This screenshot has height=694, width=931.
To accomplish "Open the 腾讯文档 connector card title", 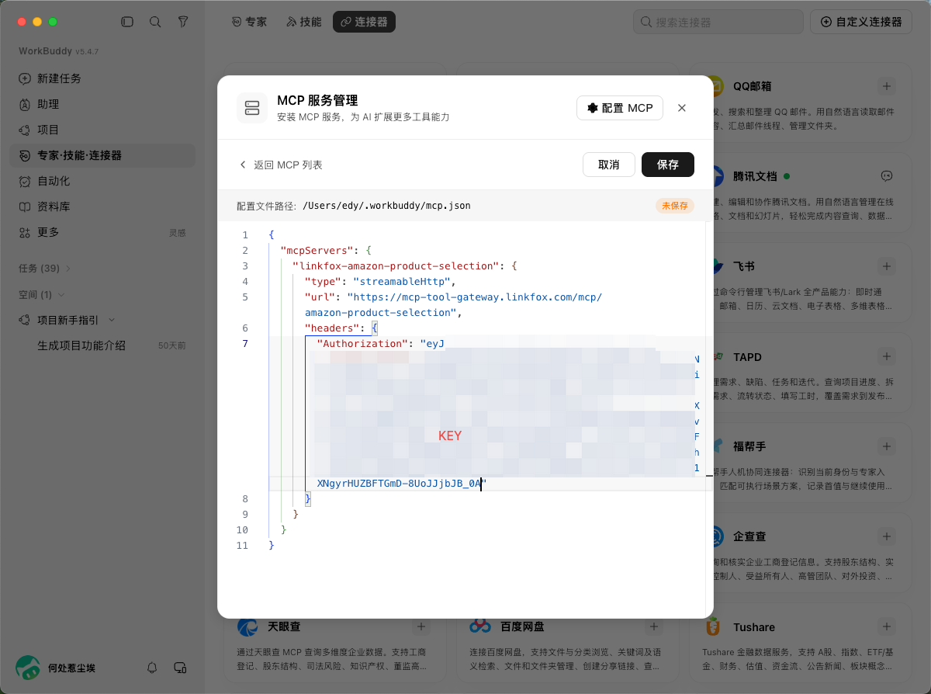I will point(755,176).
